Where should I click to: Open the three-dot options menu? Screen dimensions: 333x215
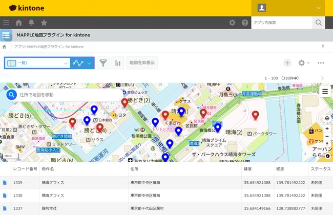coord(321,63)
